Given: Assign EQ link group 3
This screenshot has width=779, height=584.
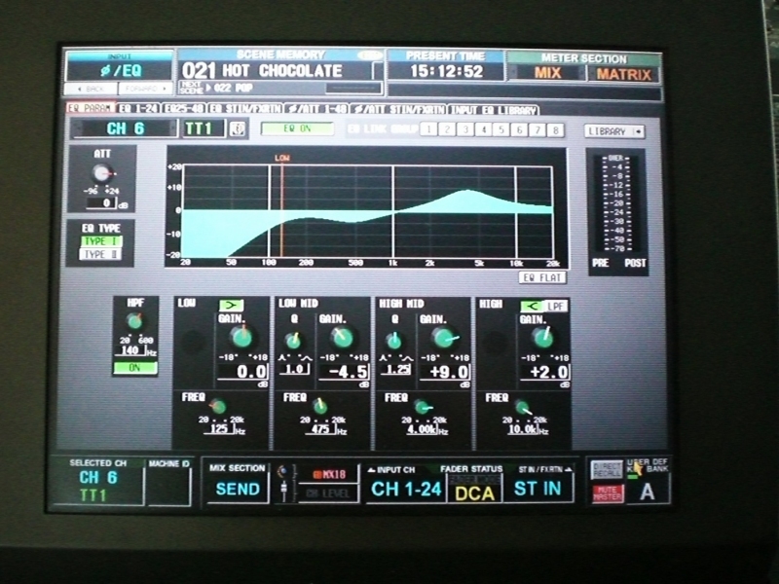Looking at the screenshot, I should click(465, 129).
